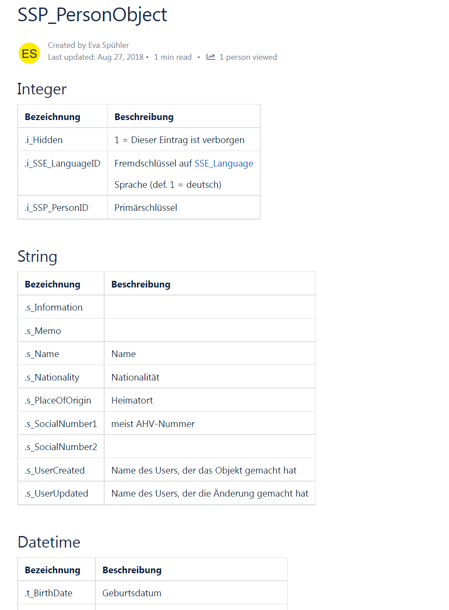Screen dimensions: 449x610
Task: Click the 1 person viewed text
Action: click(x=248, y=57)
